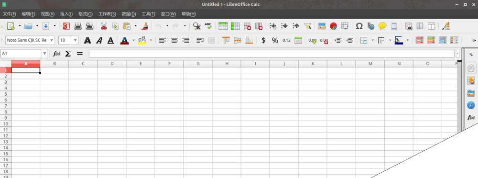Screen dimensions: 478x178
Task: Insert rows above with the table icon
Action: [223, 26]
